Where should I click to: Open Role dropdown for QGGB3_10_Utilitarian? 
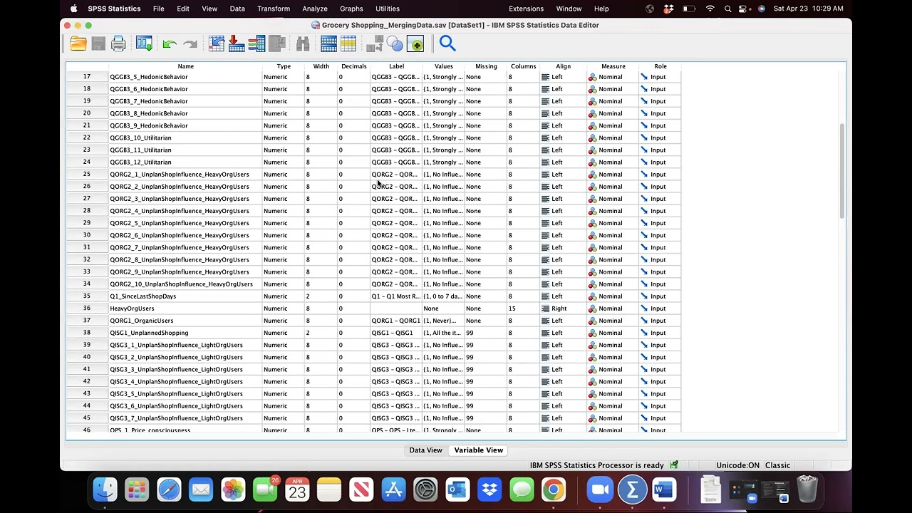coord(660,138)
